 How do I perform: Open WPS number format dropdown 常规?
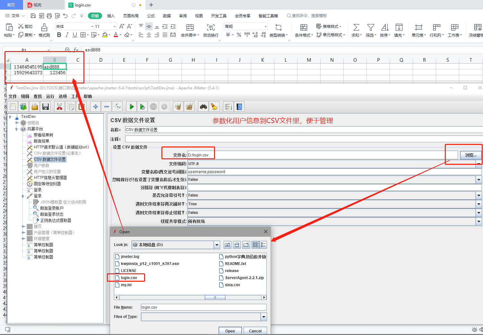[265, 26]
